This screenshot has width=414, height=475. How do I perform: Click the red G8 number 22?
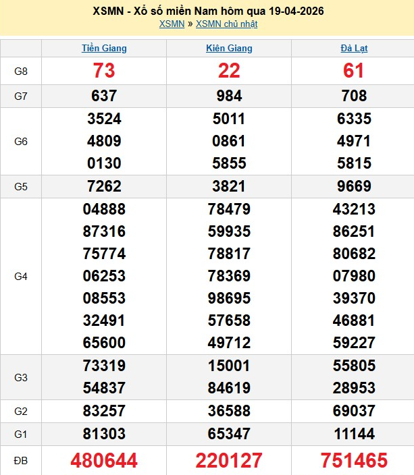tap(229, 71)
